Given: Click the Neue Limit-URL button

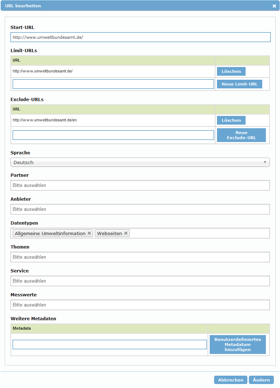Looking at the screenshot, I should pyautogui.click(x=239, y=84).
